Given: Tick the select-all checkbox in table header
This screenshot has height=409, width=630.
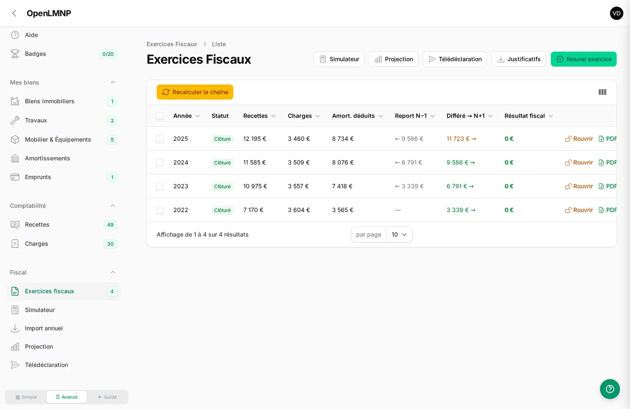Looking at the screenshot, I should coord(160,116).
